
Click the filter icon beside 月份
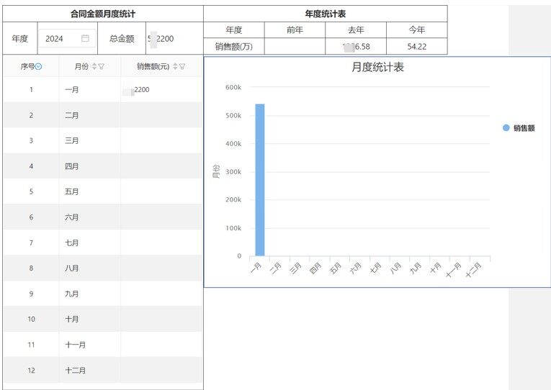[x=102, y=66]
